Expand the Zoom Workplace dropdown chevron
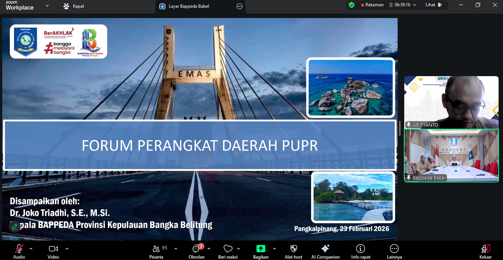The width and height of the screenshot is (503, 260). pyautogui.click(x=47, y=6)
